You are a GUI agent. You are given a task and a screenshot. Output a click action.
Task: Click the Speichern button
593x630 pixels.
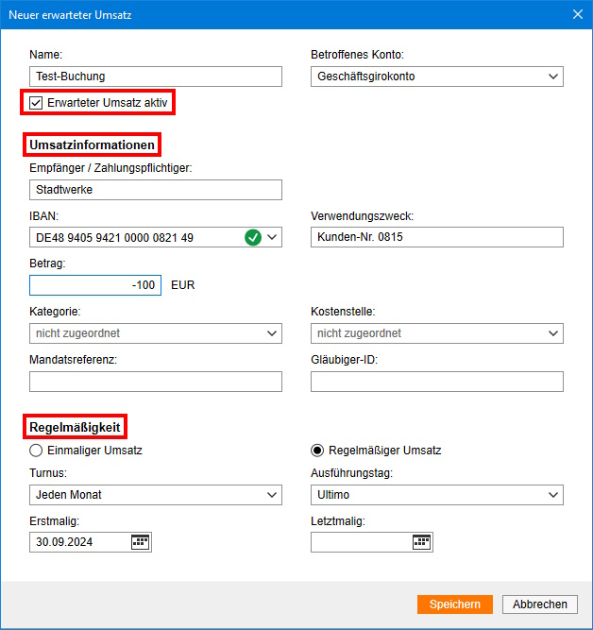(454, 604)
